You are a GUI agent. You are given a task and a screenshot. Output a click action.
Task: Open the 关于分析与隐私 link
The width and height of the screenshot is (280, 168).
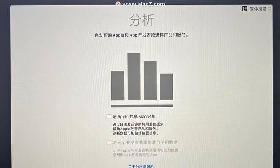coord(142,166)
